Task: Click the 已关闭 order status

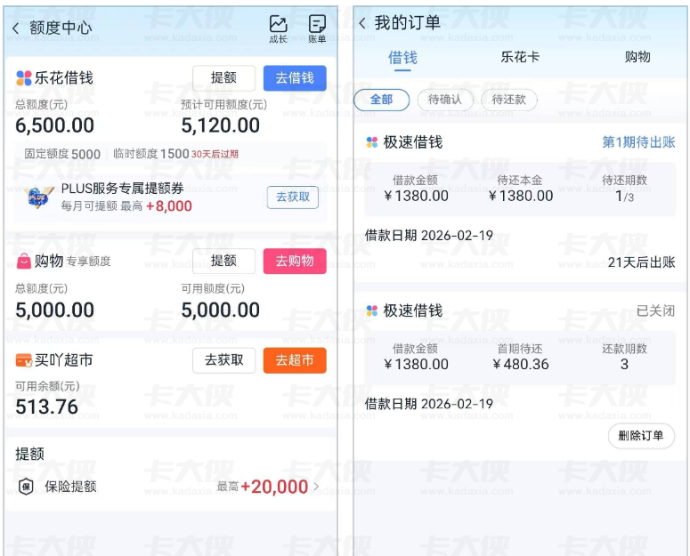Action: [655, 310]
